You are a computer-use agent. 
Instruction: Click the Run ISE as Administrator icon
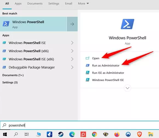click(x=88, y=73)
